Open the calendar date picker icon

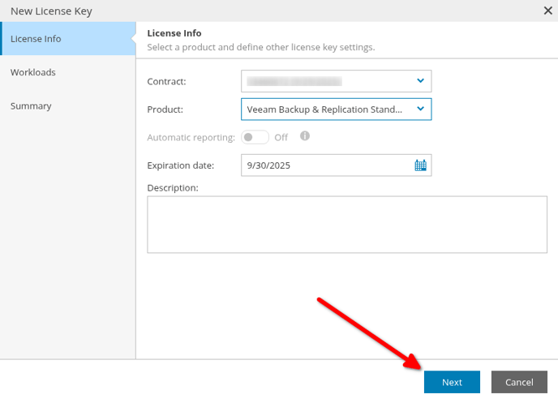click(420, 165)
